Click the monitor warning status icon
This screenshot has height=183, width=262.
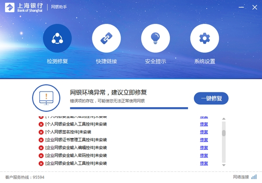point(46,98)
